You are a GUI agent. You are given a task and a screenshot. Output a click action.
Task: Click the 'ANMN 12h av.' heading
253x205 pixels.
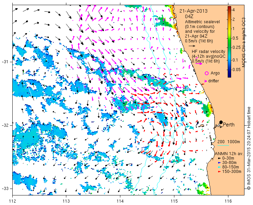click(x=229, y=154)
